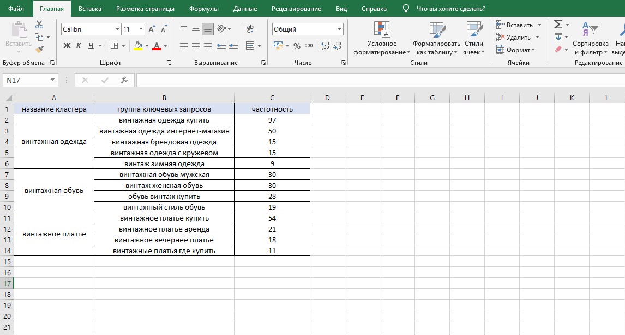Screen dimensions: 625x335
Task: Switch to the Вид tab
Action: 341,8
